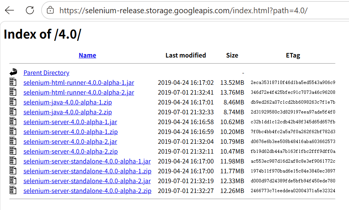Click the file icon beside selenium-html-runner-4.0.0-alpha-1.jar
This screenshot has height=210, width=349.
click(13, 82)
